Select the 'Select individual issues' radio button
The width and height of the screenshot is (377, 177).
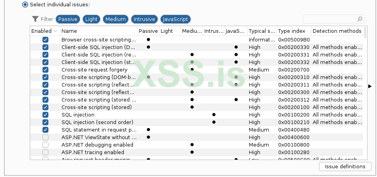click(25, 4)
